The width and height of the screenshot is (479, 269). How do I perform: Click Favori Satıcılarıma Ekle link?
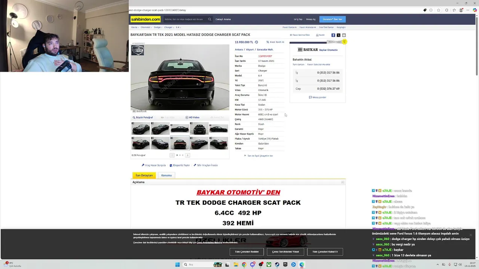click(318, 65)
